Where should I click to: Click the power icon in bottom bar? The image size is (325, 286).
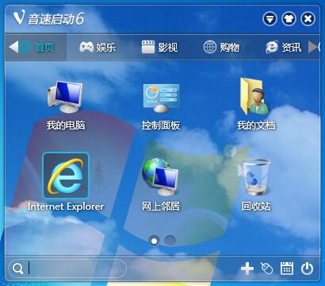tap(307, 269)
